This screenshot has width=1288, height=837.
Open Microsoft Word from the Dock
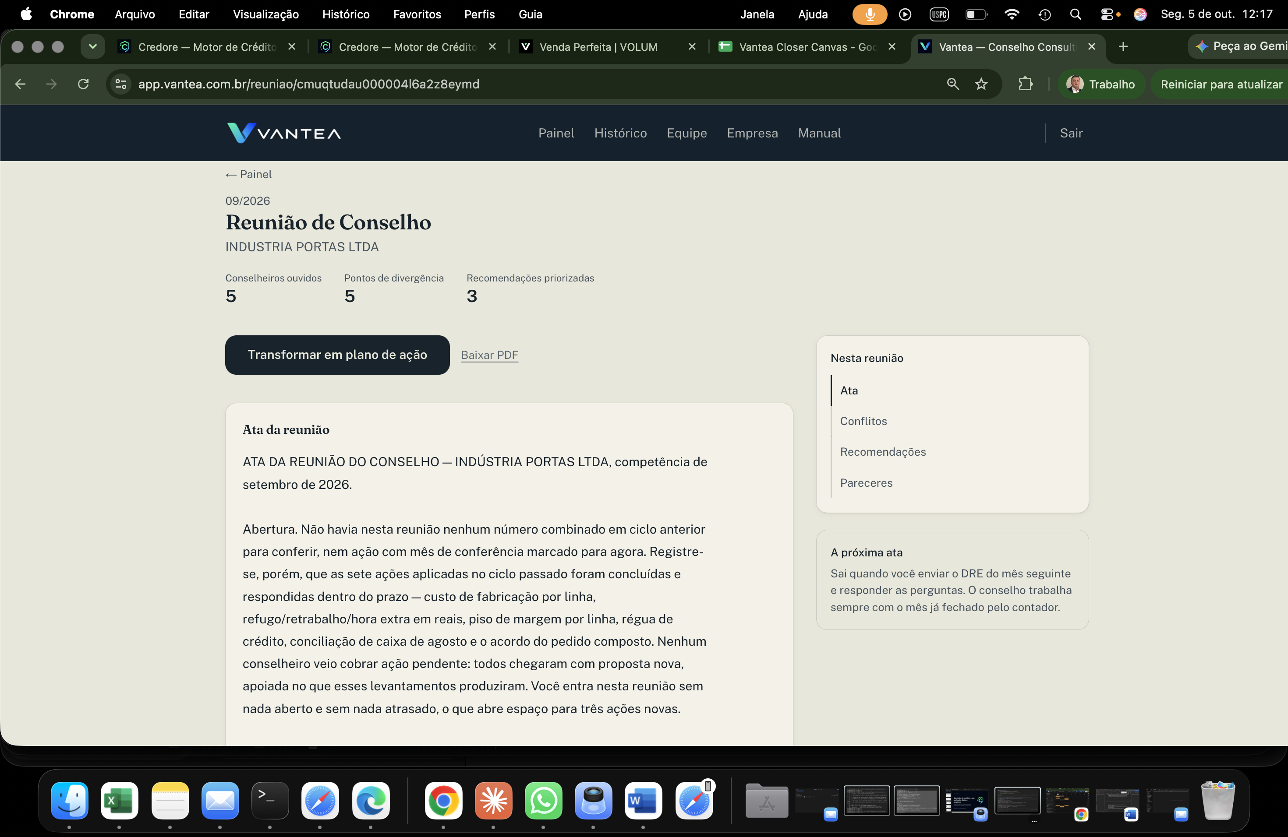(x=643, y=800)
